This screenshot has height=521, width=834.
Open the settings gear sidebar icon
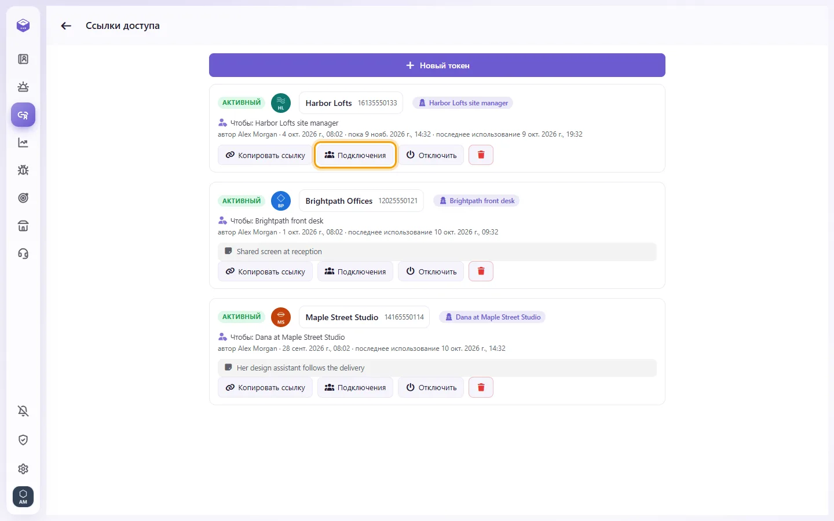tap(23, 469)
